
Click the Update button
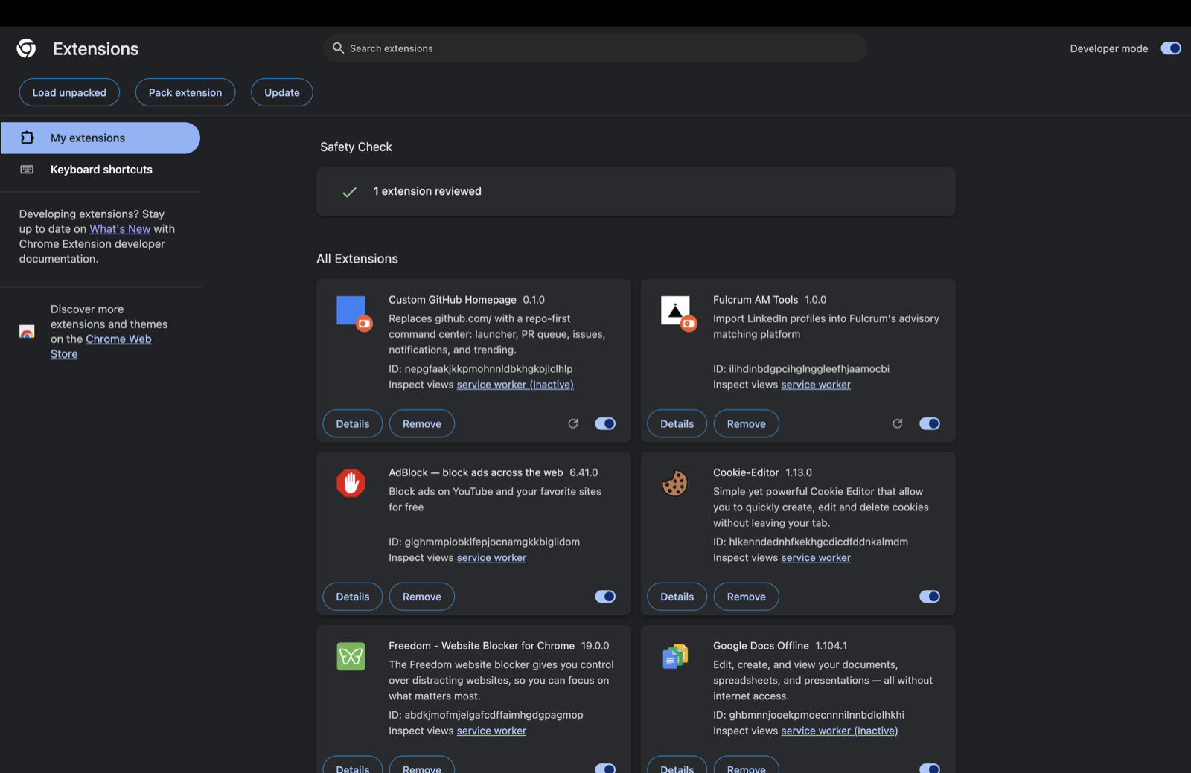point(282,92)
